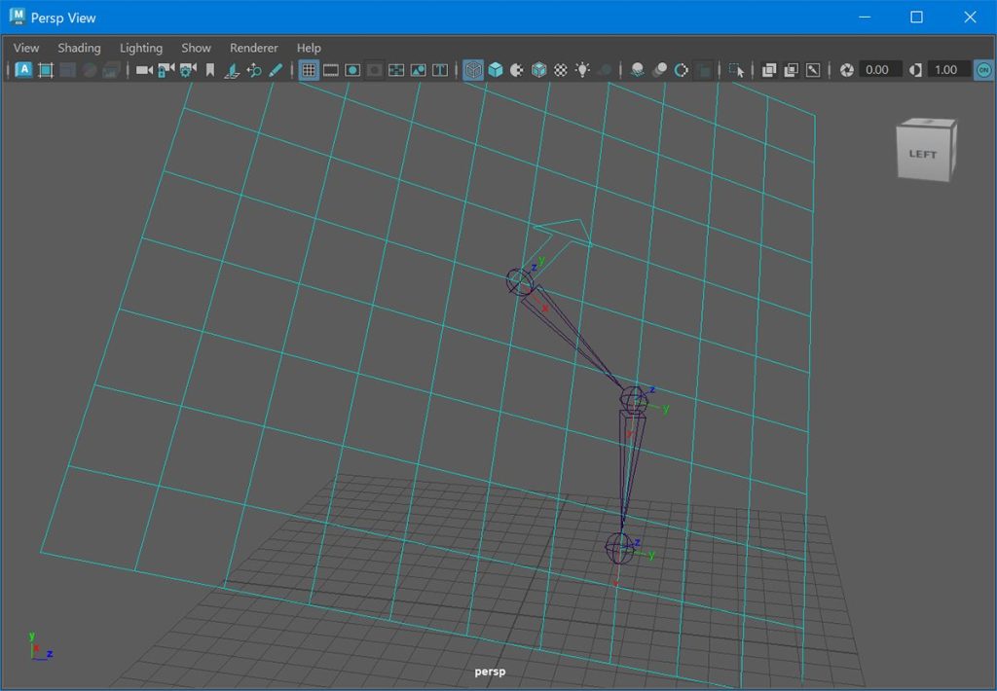Click the Image Plane icon
The height and width of the screenshot is (691, 997).
coord(232,70)
